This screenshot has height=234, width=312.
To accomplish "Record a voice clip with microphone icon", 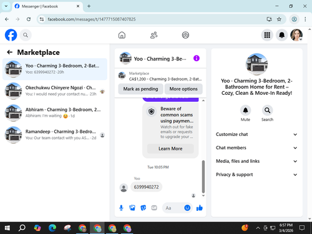I will click(x=121, y=208).
